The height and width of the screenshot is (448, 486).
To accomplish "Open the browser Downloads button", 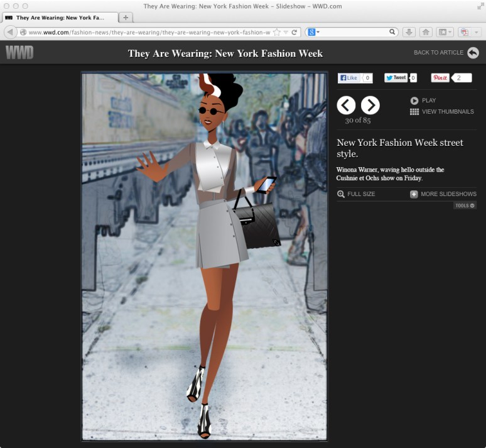I will (408, 32).
